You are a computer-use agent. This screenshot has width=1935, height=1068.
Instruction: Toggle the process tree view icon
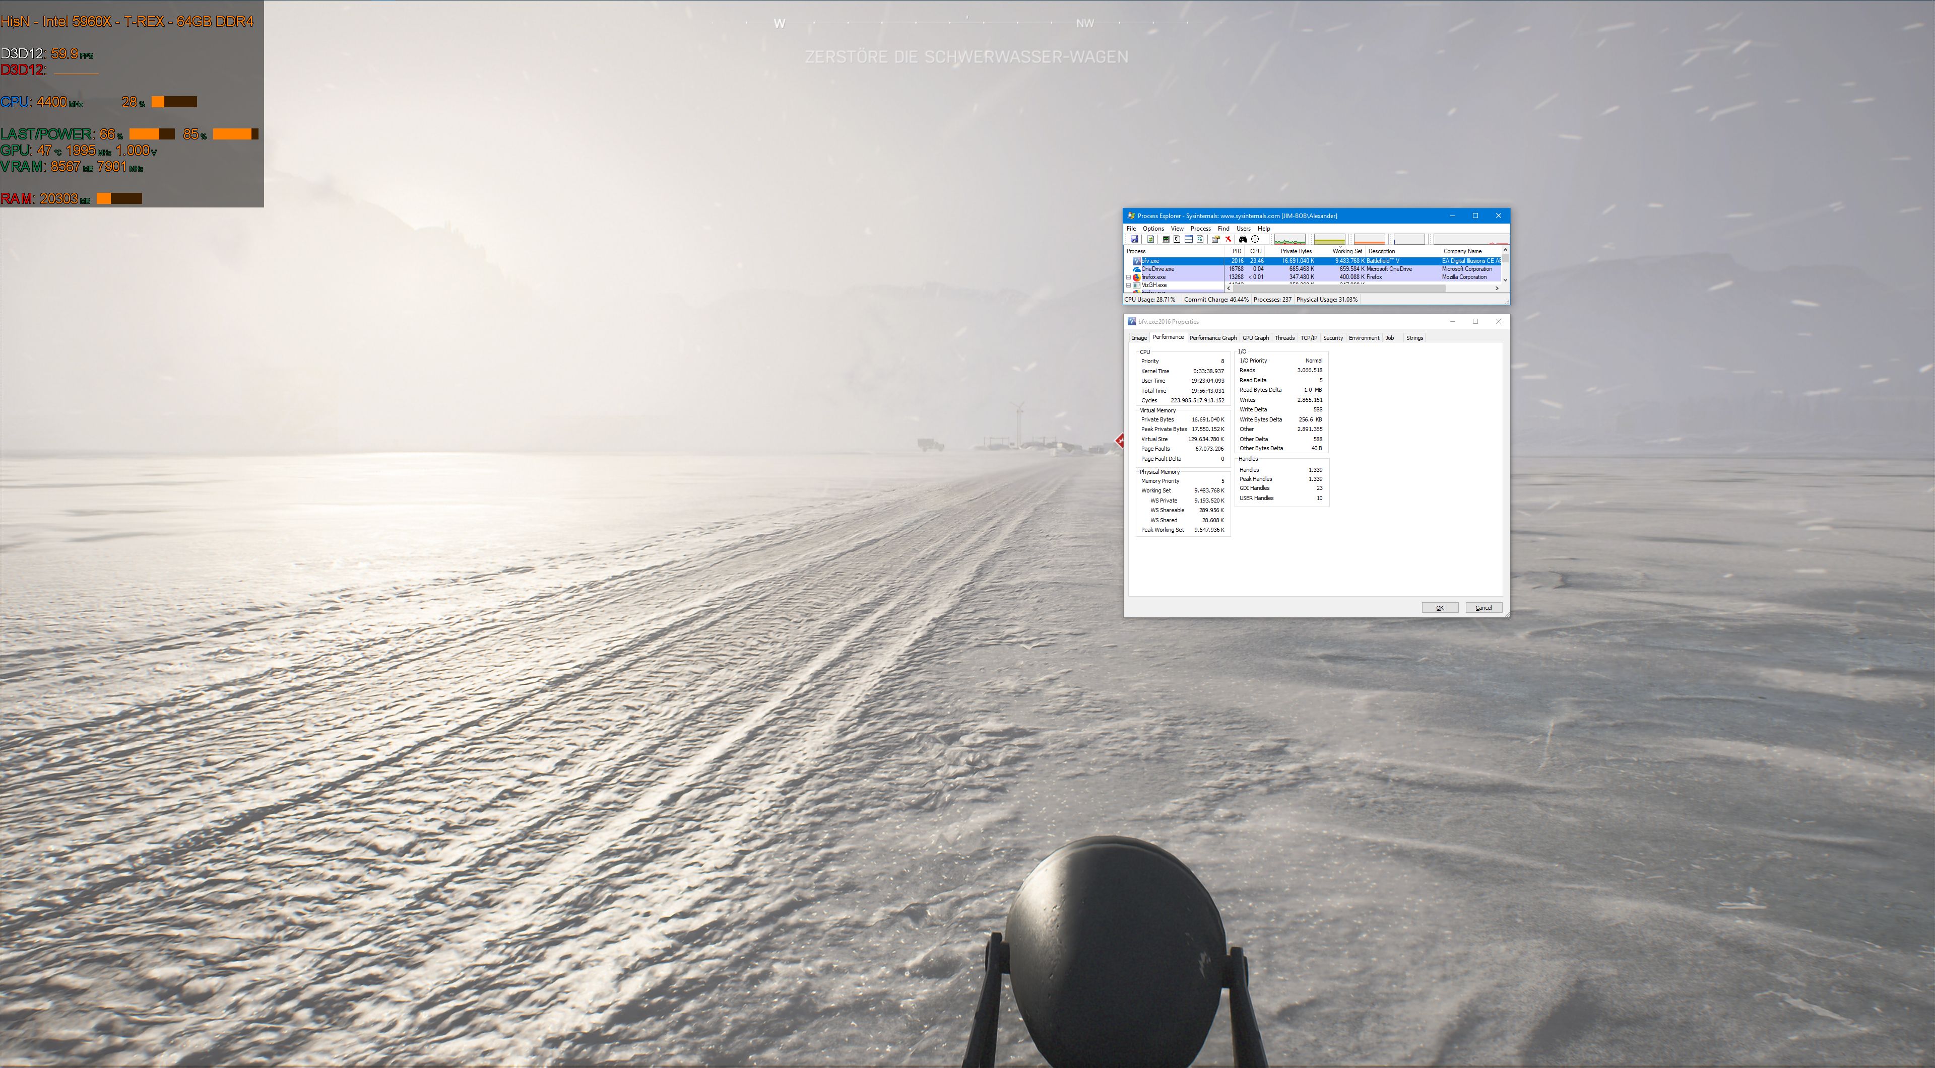point(1177,239)
